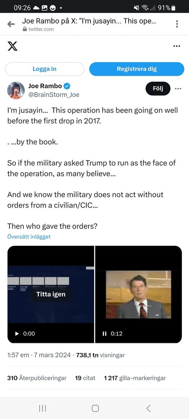The height and width of the screenshot is (419, 189).
Task: Open the 310 Återpubliceringar list
Action: [37, 378]
